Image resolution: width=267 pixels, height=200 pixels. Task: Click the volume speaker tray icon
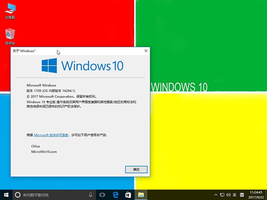(x=228, y=195)
